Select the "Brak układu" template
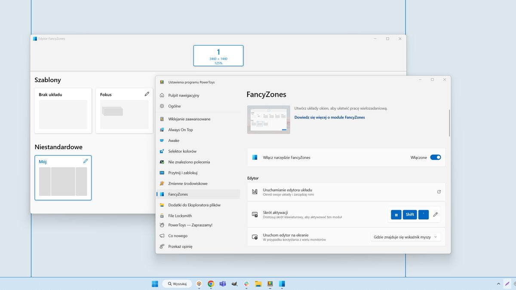The image size is (516, 290). coord(63,110)
